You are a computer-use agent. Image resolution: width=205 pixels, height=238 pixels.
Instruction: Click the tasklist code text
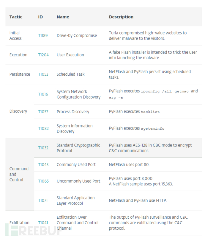(x=150, y=112)
